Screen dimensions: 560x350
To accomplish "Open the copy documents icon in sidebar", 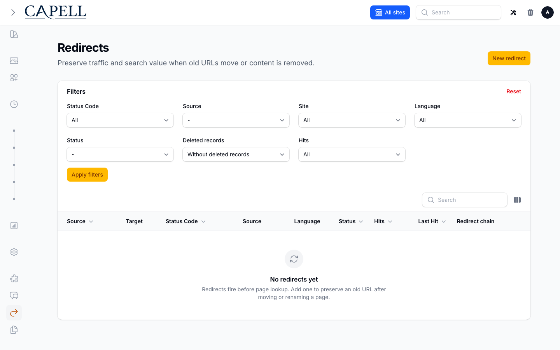I will point(14,330).
